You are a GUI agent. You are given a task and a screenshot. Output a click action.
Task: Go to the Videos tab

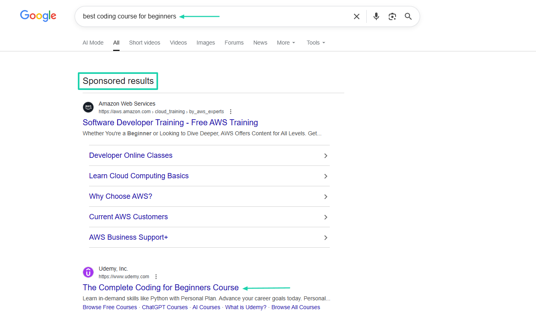[x=178, y=43]
